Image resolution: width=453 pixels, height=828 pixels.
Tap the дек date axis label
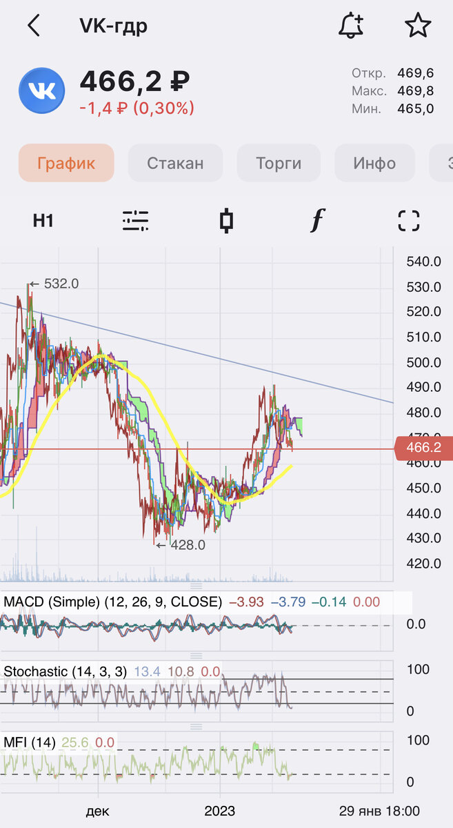click(x=98, y=810)
